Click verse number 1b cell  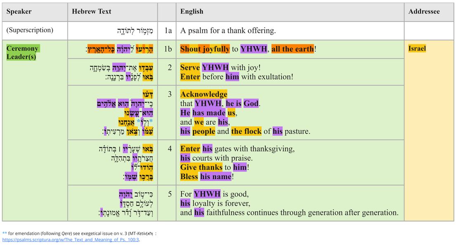point(167,49)
